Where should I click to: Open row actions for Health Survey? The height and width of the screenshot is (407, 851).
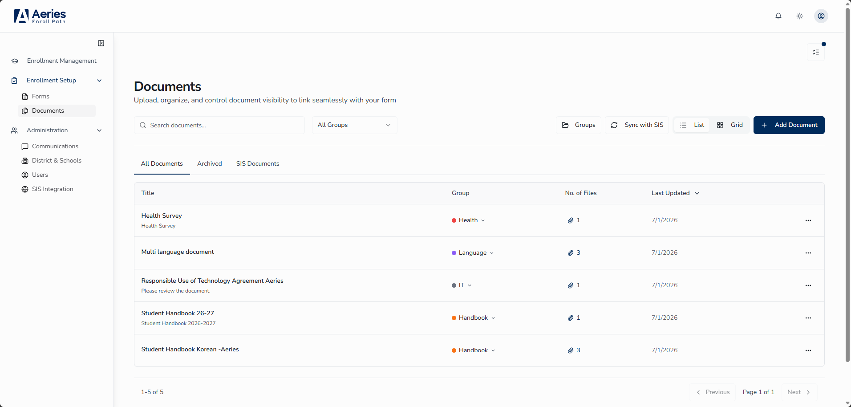(808, 220)
